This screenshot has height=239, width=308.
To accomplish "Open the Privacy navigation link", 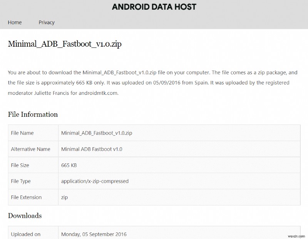I will point(46,22).
